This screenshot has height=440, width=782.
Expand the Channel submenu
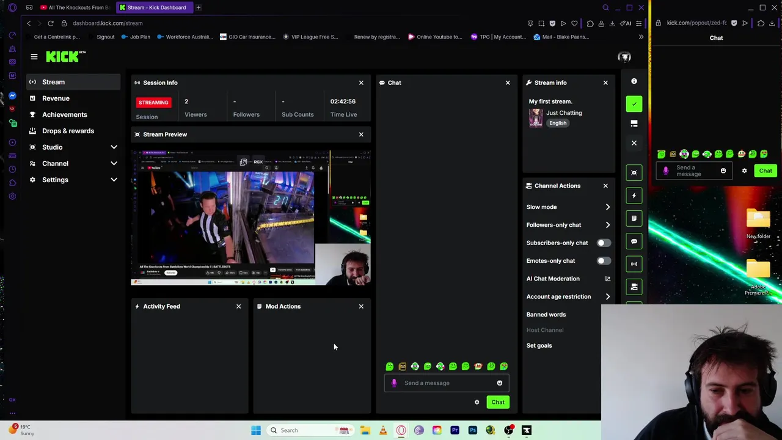[x=73, y=163]
